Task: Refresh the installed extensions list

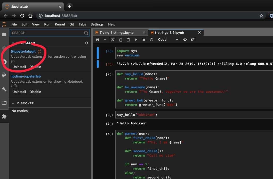Action: (86, 43)
